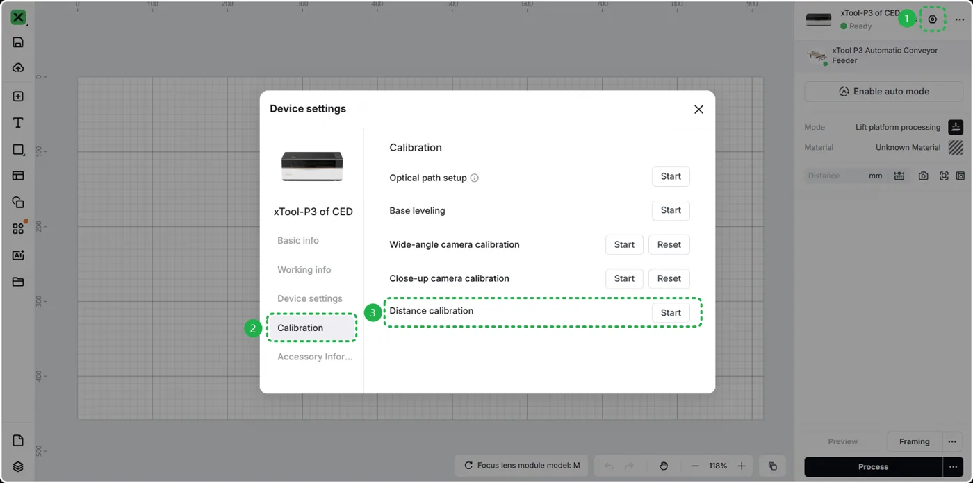The image size is (973, 483).
Task: Open the Basic info tab
Action: click(298, 240)
